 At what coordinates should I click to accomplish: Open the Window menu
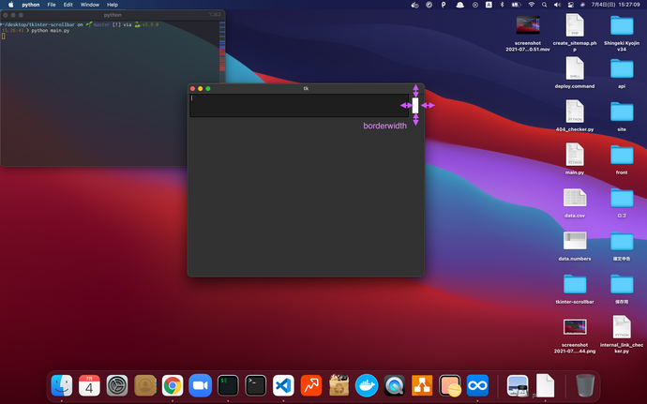89,5
